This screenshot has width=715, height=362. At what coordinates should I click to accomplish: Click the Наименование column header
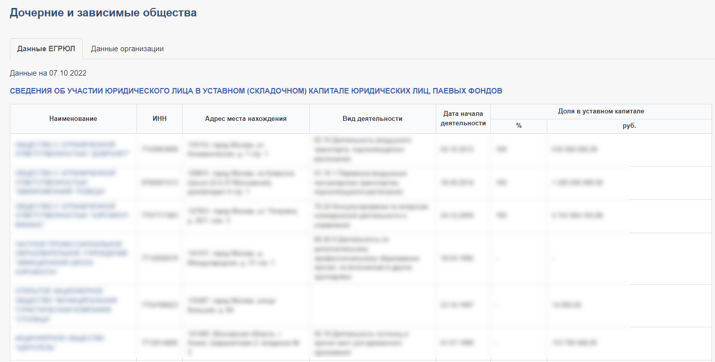click(x=73, y=119)
